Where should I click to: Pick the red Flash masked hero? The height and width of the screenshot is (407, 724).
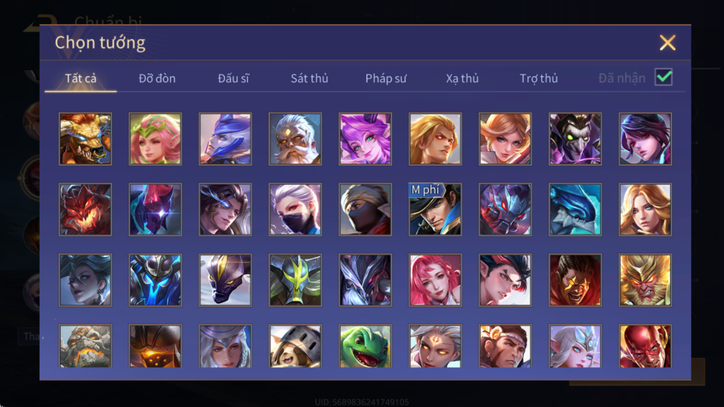coord(645,346)
